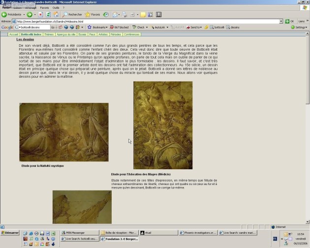The image size is (310, 248).
Task: Click the AutoLink toolbar button
Action: tap(159, 27)
